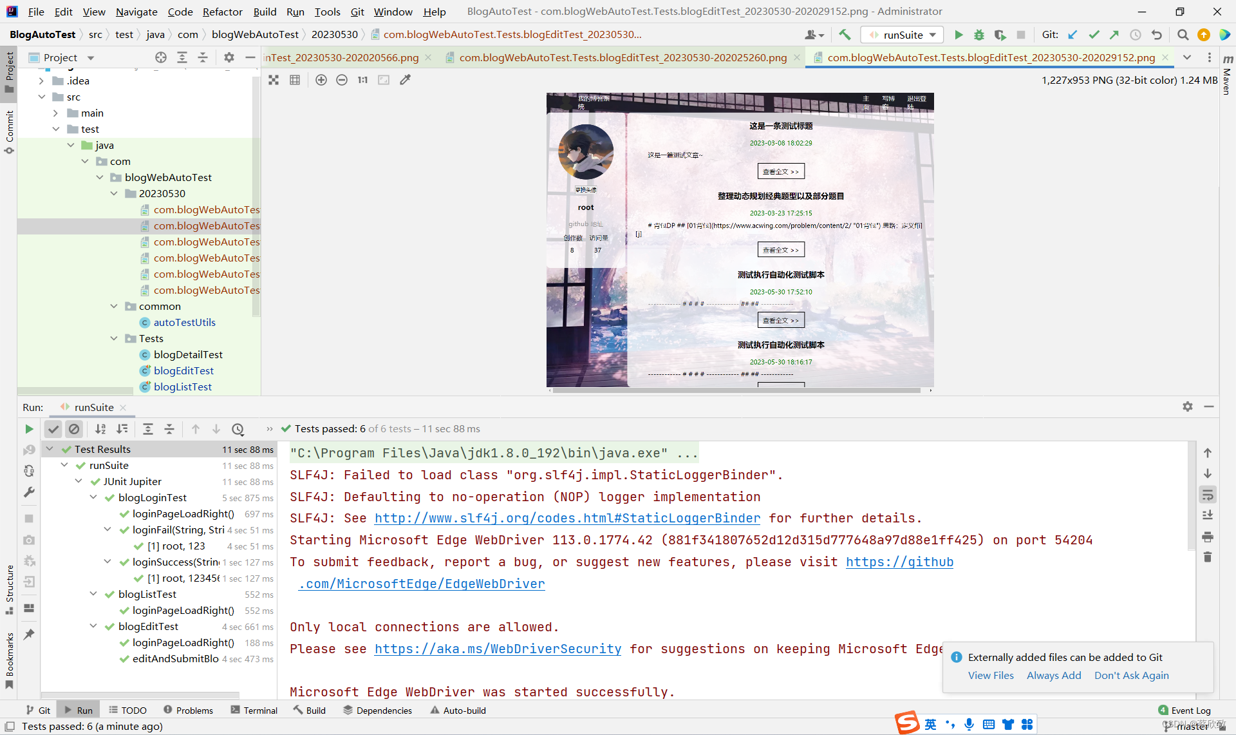Viewport: 1236px width, 735px height.
Task: Click the Build project hammer icon
Action: coord(845,35)
